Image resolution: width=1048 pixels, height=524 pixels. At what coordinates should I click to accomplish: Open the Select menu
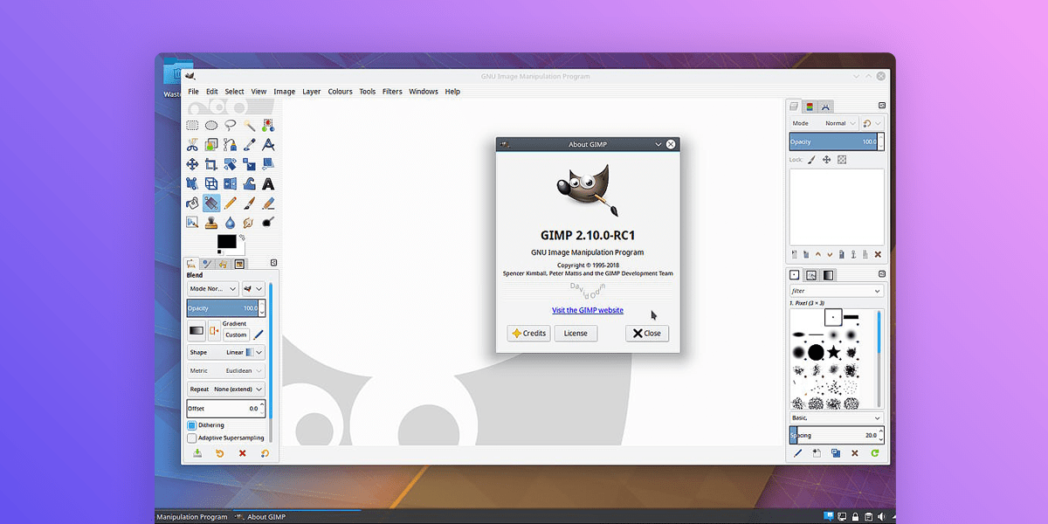(234, 92)
